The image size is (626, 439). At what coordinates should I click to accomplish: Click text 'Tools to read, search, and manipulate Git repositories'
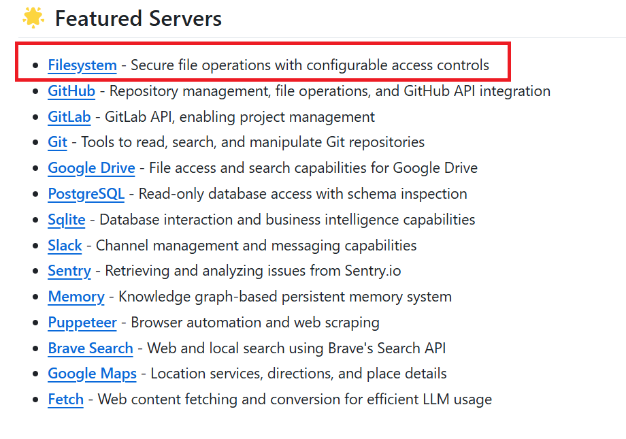(x=252, y=142)
